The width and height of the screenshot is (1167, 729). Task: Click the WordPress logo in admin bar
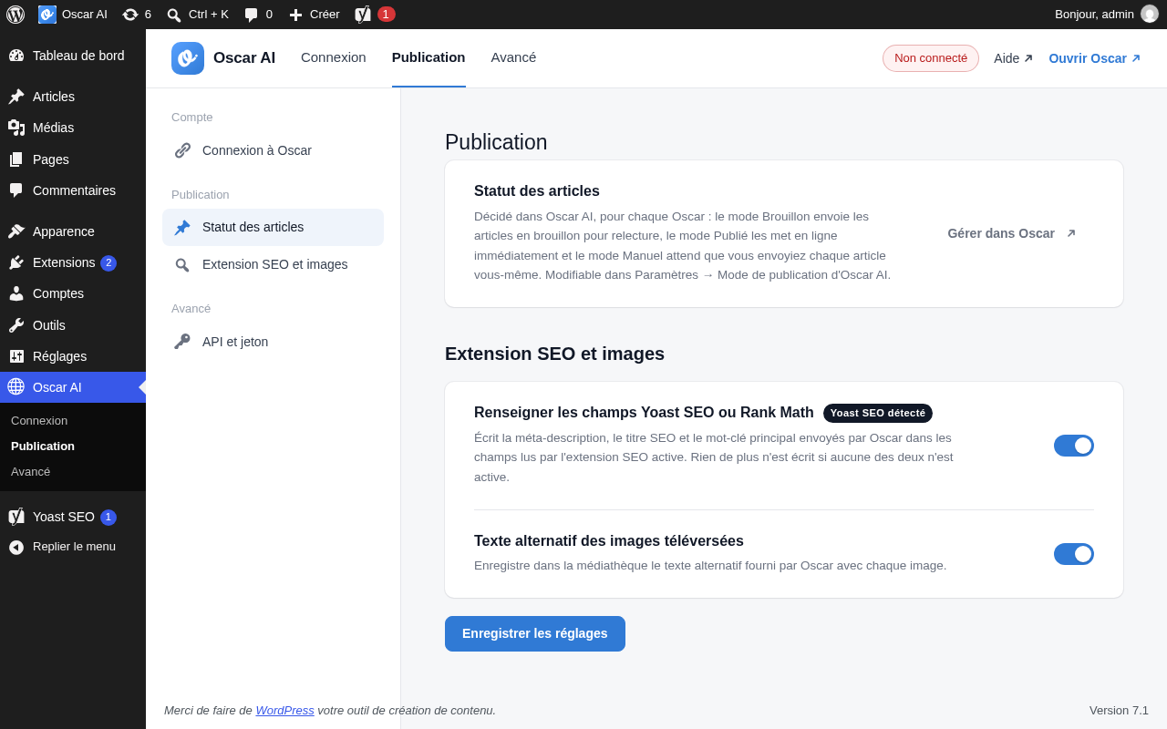[x=15, y=15]
